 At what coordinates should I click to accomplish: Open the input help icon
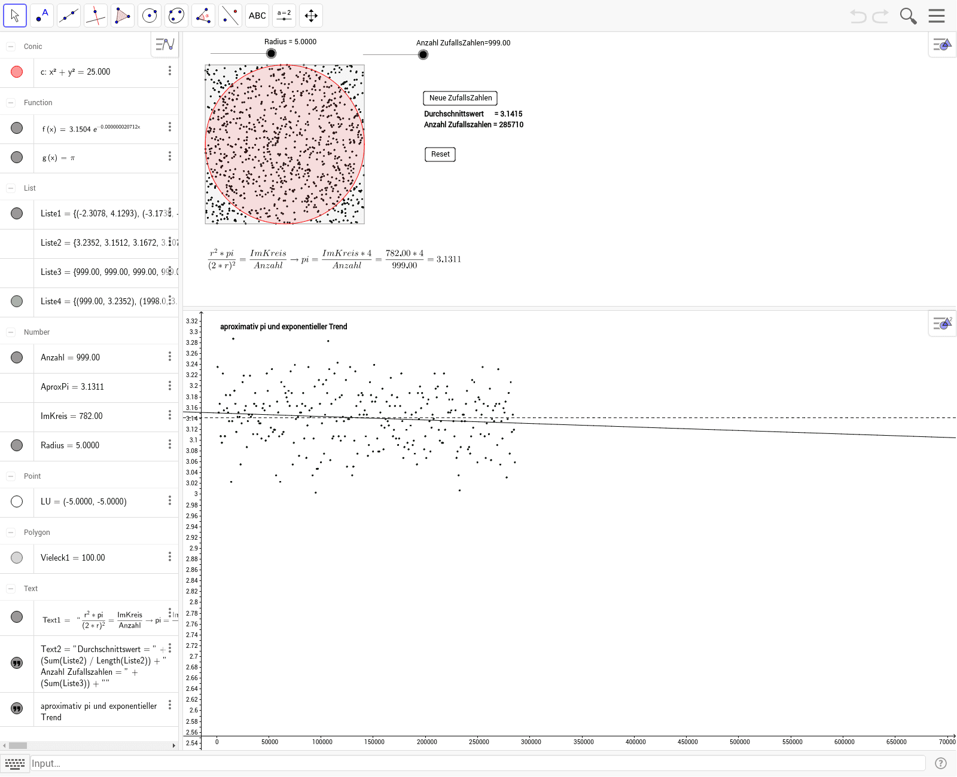(x=940, y=763)
